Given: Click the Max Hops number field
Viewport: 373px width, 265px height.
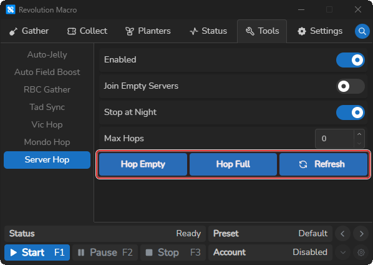Looking at the screenshot, I should coord(335,139).
